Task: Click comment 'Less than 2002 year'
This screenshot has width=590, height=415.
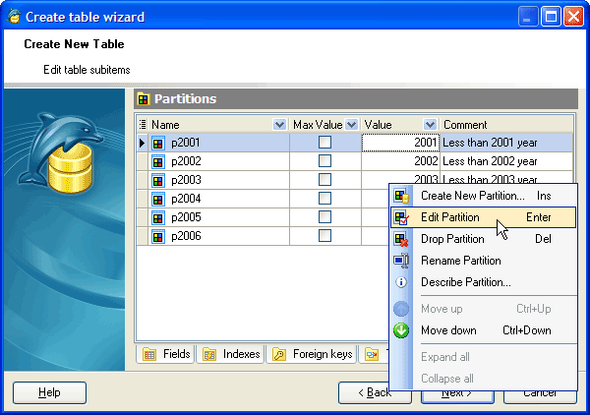Action: coord(490,161)
